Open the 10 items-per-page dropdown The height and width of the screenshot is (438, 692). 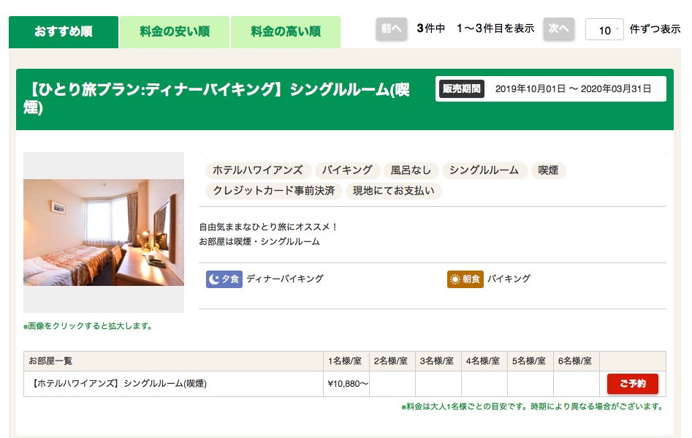click(604, 29)
